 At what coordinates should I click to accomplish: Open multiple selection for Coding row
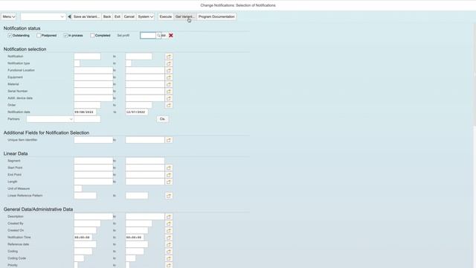pos(169,252)
